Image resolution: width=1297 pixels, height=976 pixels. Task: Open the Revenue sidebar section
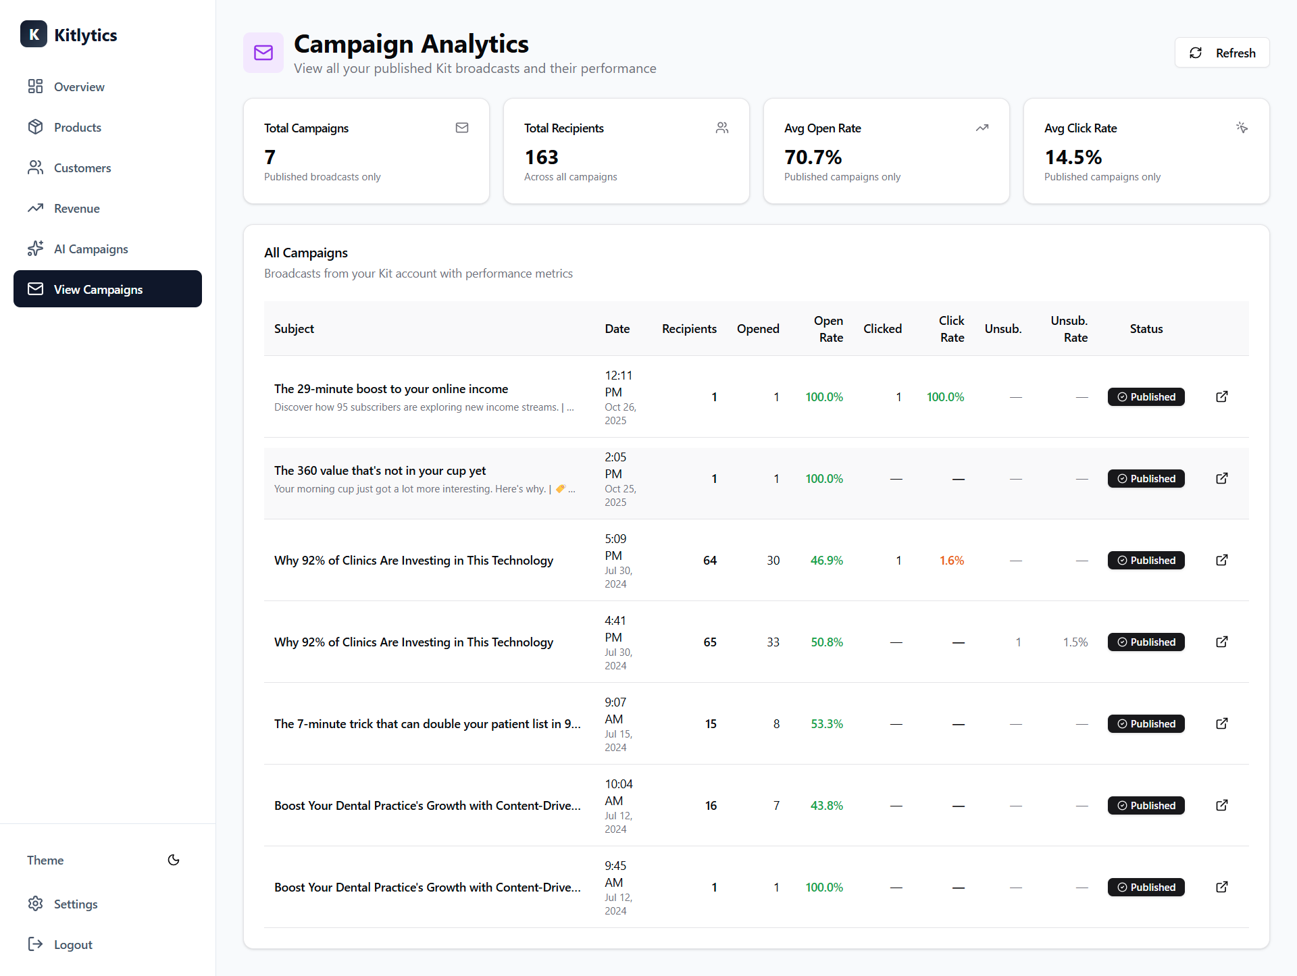[76, 209]
